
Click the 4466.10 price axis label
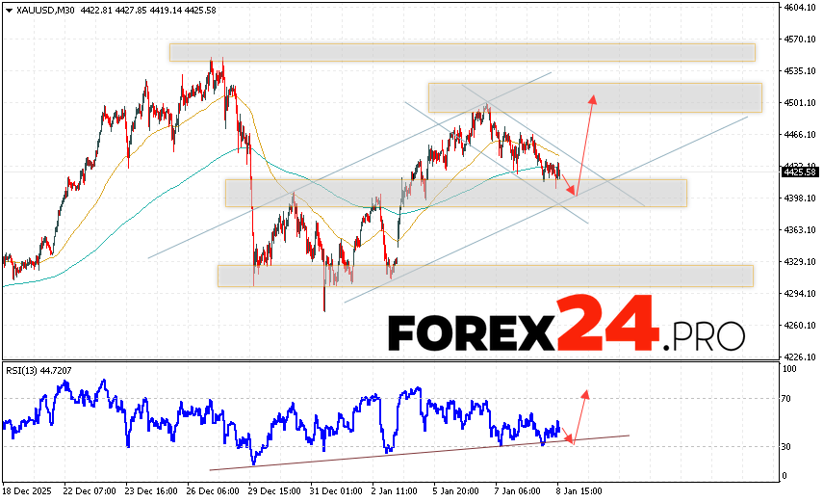coord(800,135)
